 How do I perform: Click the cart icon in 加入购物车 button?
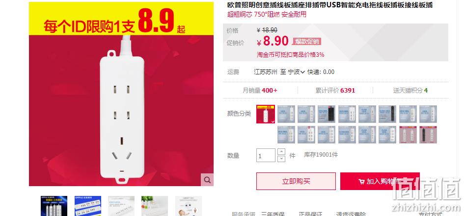(x=361, y=182)
